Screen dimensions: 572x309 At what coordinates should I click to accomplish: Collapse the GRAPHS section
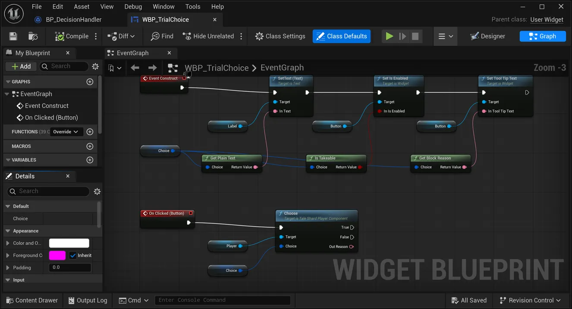tap(8, 82)
